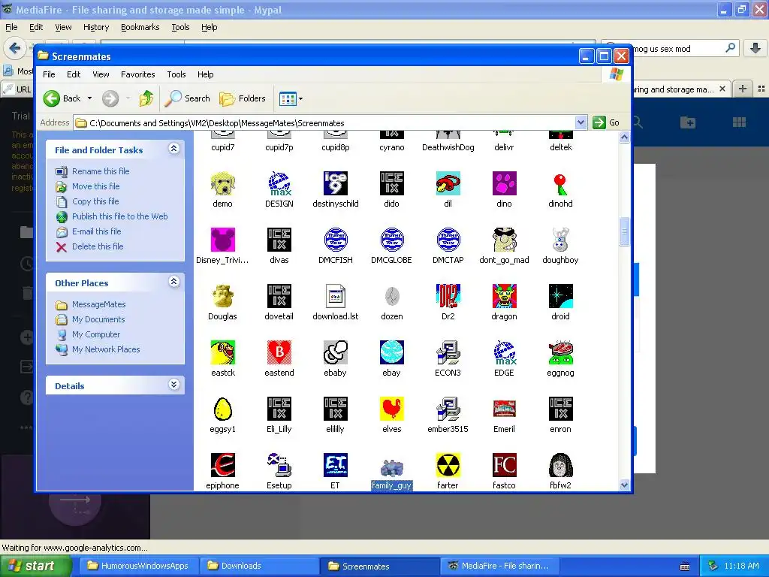The height and width of the screenshot is (577, 769).
Task: Collapse the Other Places panel
Action: point(173,282)
